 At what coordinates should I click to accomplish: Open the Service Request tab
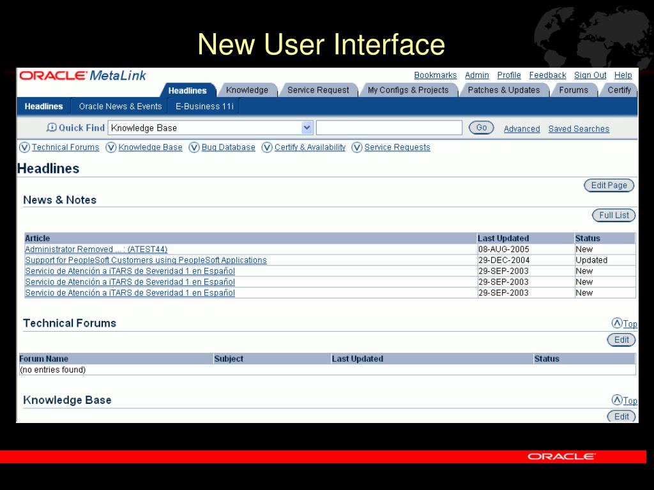pos(318,90)
